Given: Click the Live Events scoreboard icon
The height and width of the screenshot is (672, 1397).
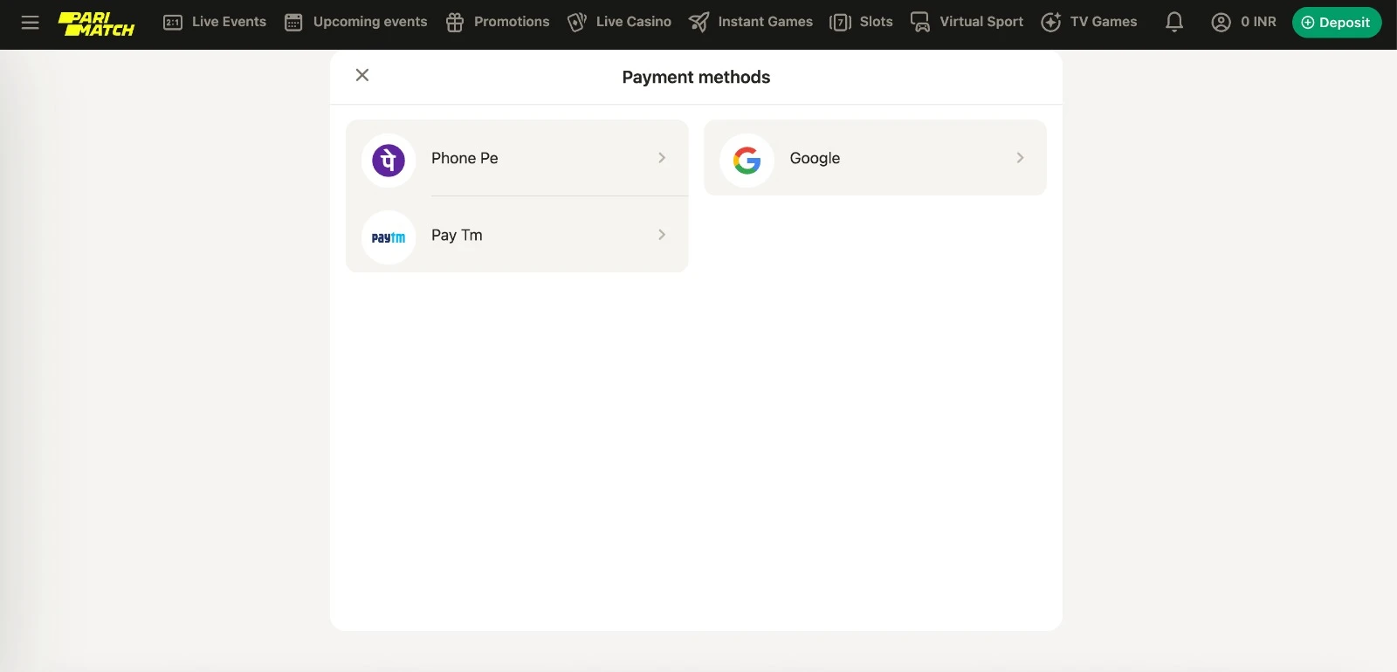Looking at the screenshot, I should [173, 23].
